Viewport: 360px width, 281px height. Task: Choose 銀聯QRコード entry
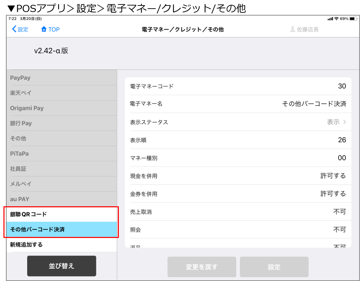point(29,214)
